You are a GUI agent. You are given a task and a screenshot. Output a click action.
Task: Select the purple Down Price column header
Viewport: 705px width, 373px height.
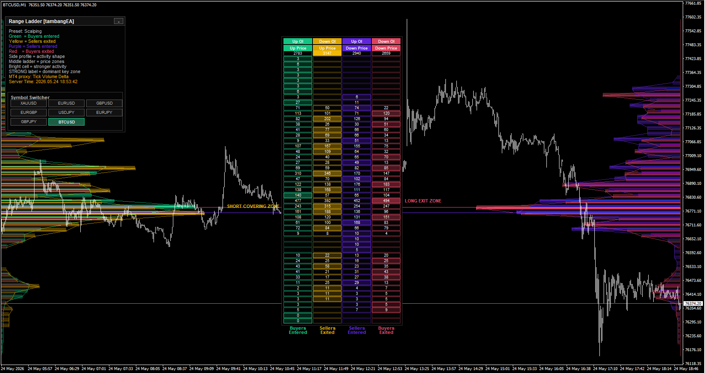[357, 48]
